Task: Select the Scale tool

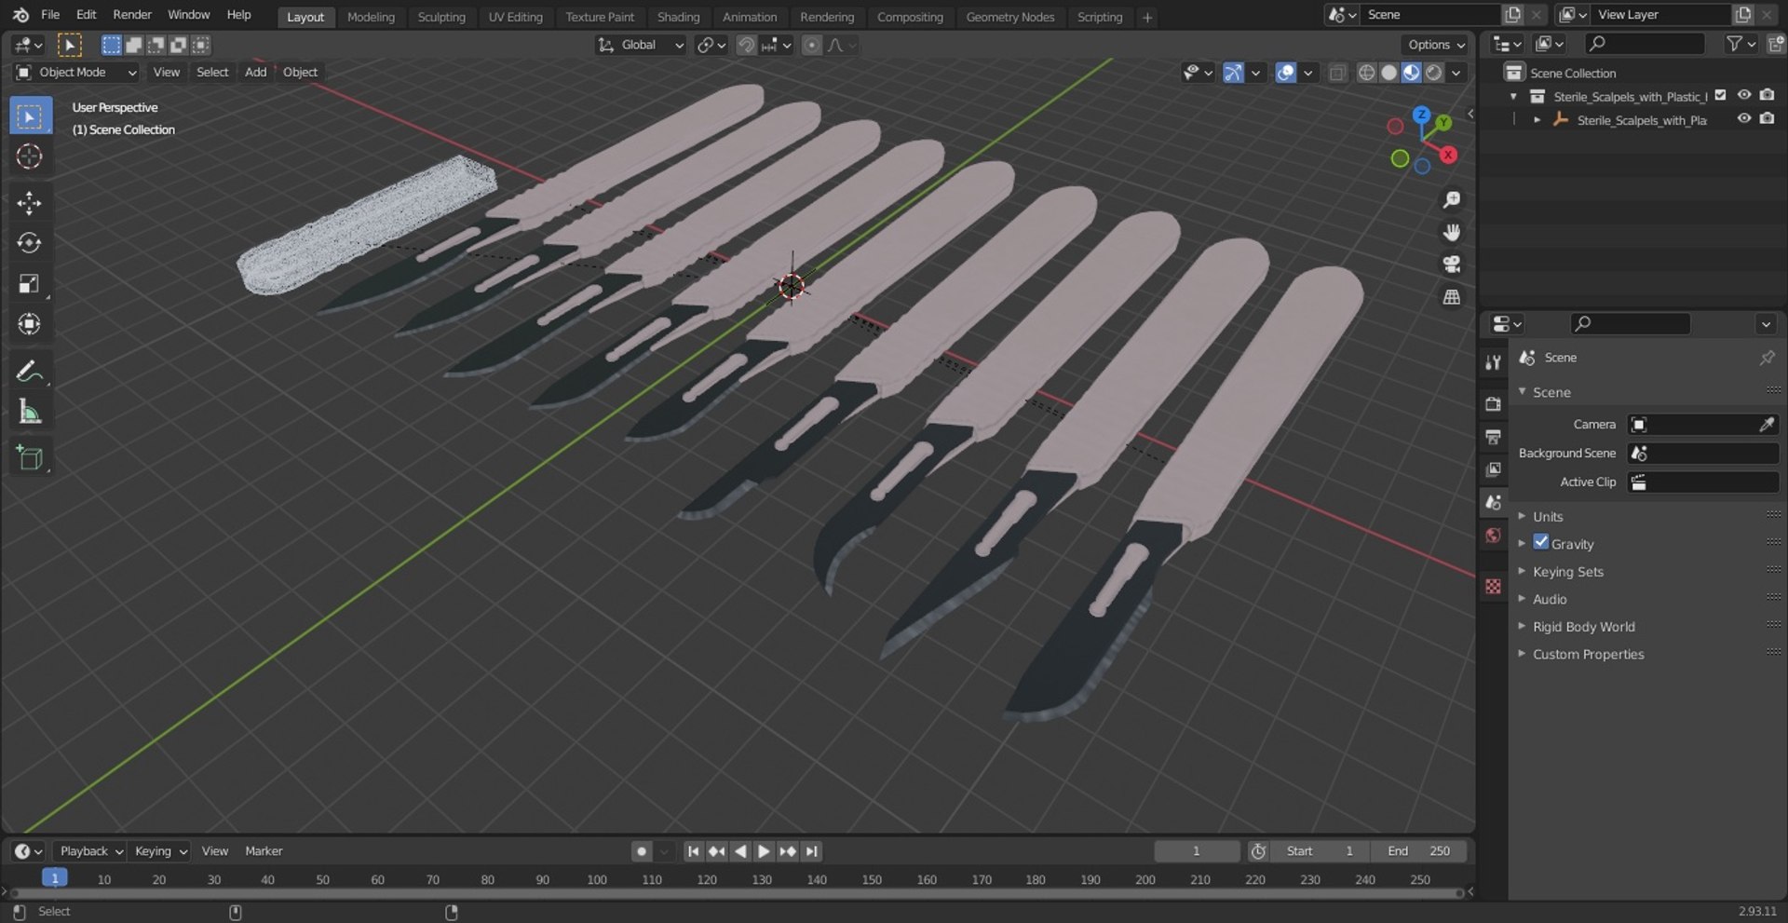Action: [29, 284]
